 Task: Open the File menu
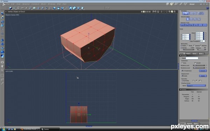click(x=8, y=4)
